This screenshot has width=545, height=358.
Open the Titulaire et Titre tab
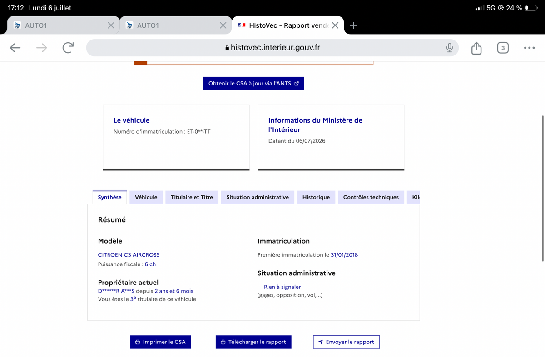(x=192, y=197)
